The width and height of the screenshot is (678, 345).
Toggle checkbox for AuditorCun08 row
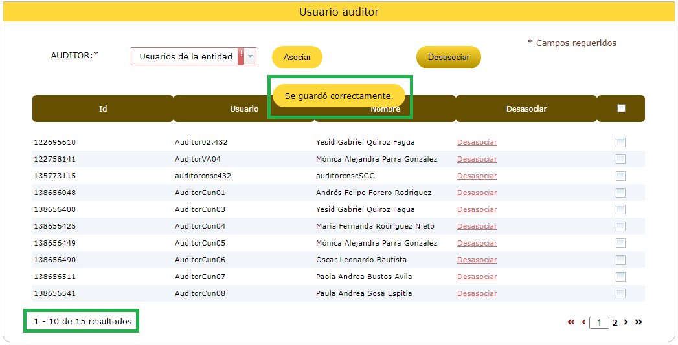[x=620, y=293]
